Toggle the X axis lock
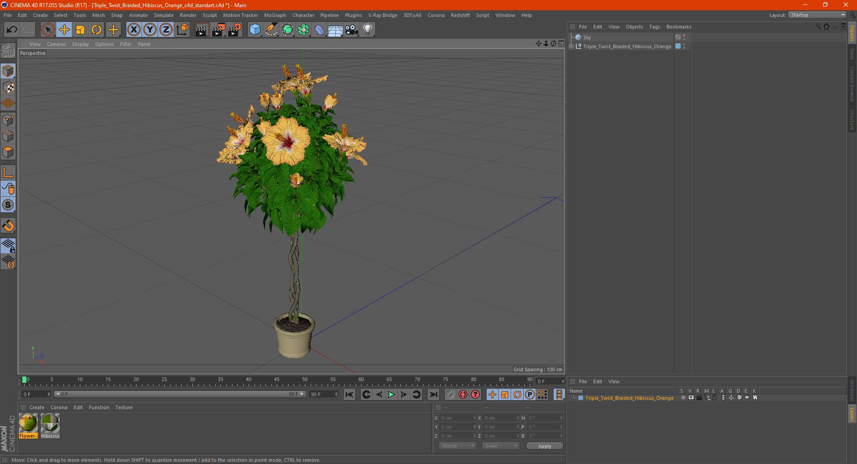Screen dimensions: 857x464 (133, 30)
